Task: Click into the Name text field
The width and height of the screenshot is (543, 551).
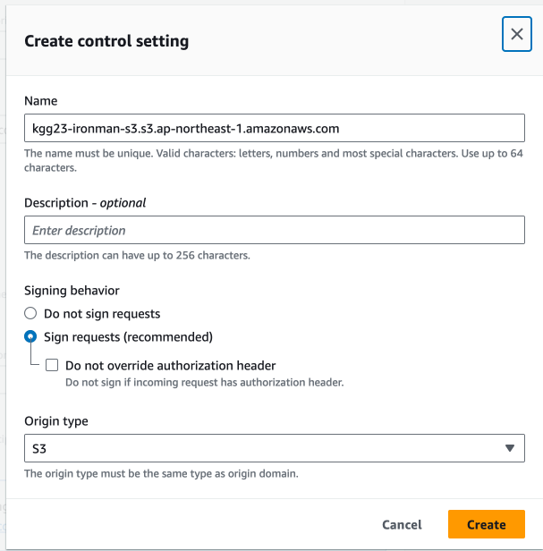Action: [x=274, y=128]
